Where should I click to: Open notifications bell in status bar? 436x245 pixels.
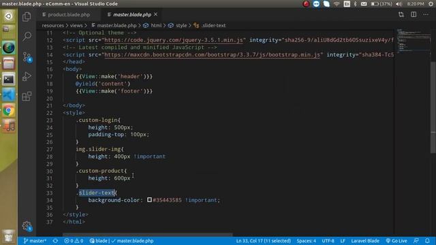(427, 241)
